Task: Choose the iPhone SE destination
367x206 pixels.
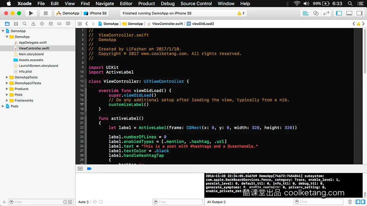Action: [x=96, y=13]
